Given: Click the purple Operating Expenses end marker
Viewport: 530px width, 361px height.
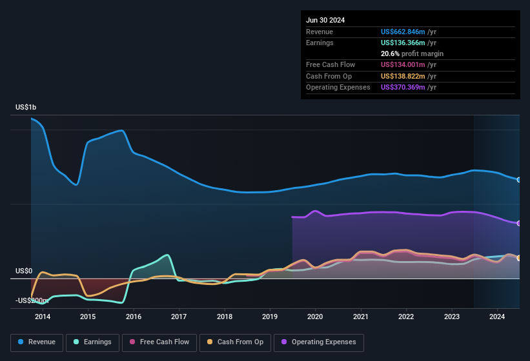Looking at the screenshot, I should (519, 223).
